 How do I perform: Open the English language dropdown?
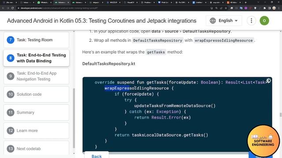tap(224, 21)
